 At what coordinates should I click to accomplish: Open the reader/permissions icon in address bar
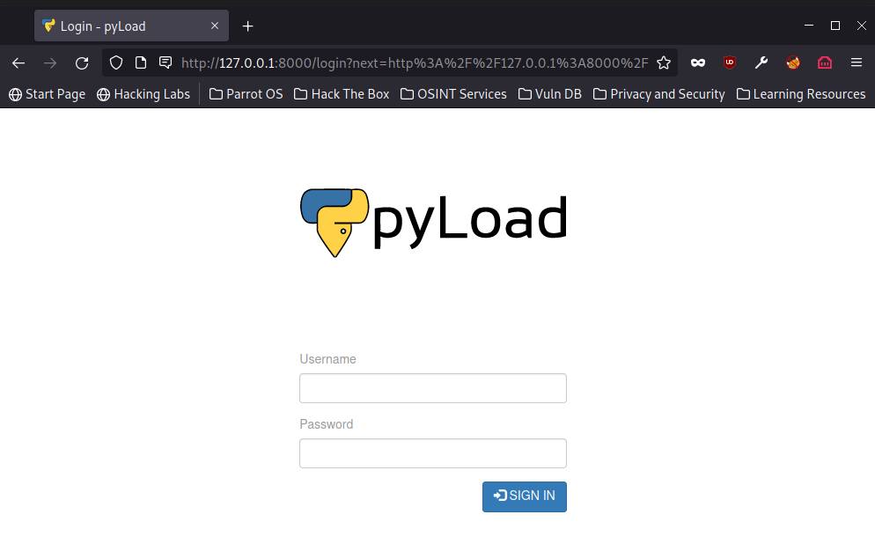165,62
